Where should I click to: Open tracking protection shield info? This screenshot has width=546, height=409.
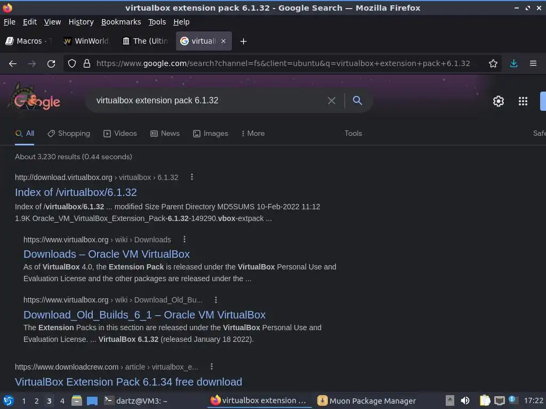pos(72,64)
